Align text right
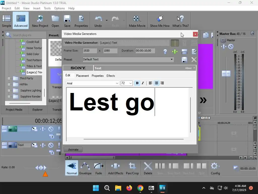Viewport: 258px width, 194px height. 162,83
